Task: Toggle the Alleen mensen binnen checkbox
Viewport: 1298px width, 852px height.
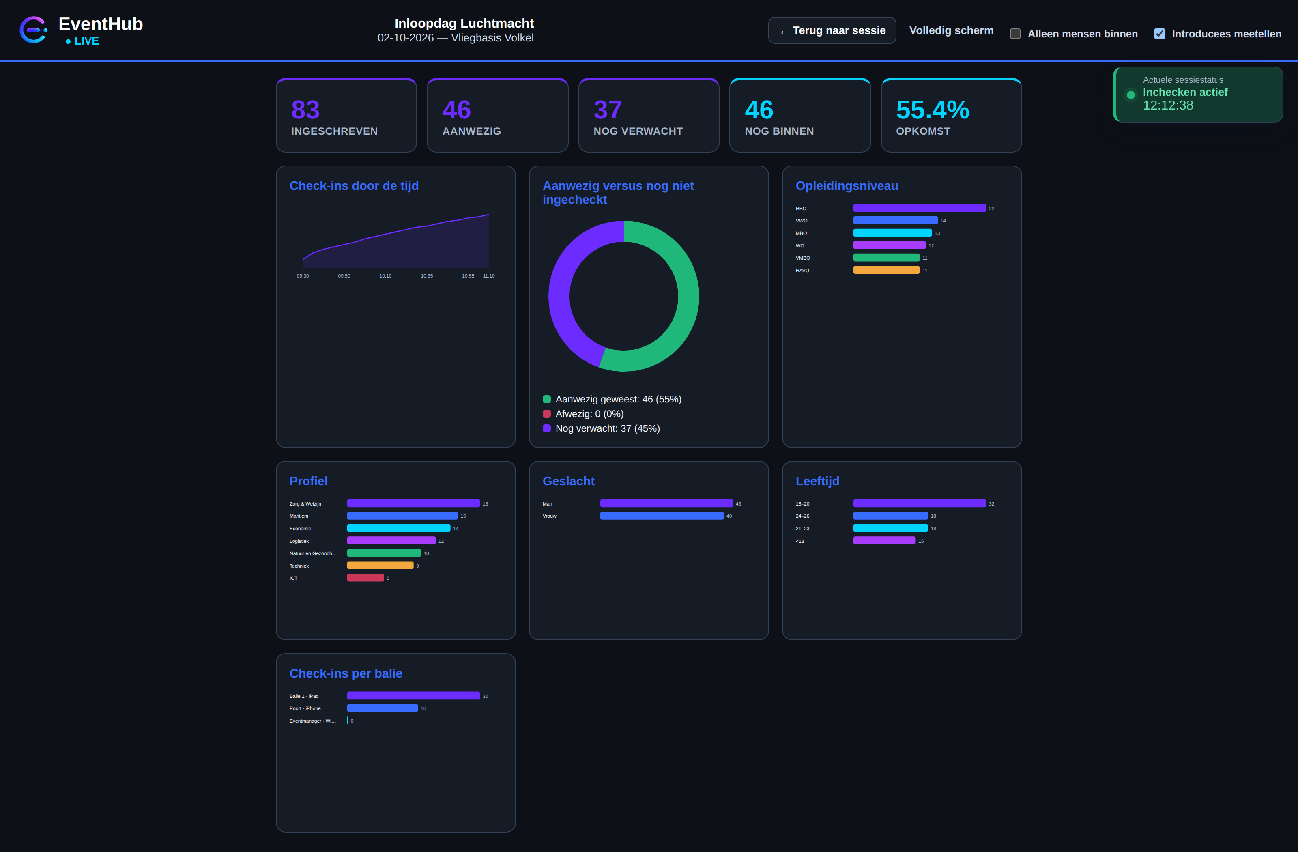Action: (x=1015, y=34)
